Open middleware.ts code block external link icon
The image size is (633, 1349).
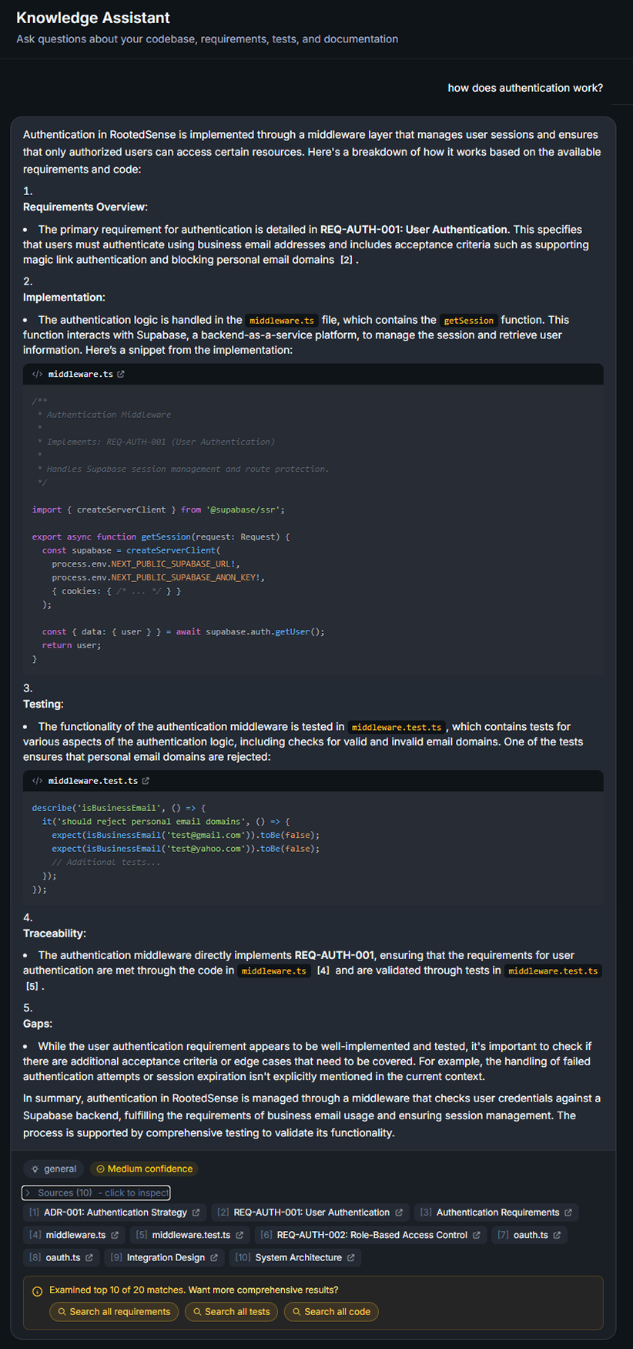tap(121, 375)
